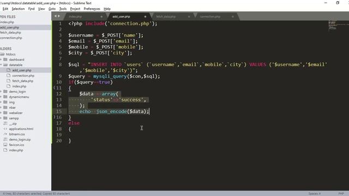Screen dimensions: 349x196
Task: Click fold marker at line 16
Action: pyautogui.click(x=54, y=117)
